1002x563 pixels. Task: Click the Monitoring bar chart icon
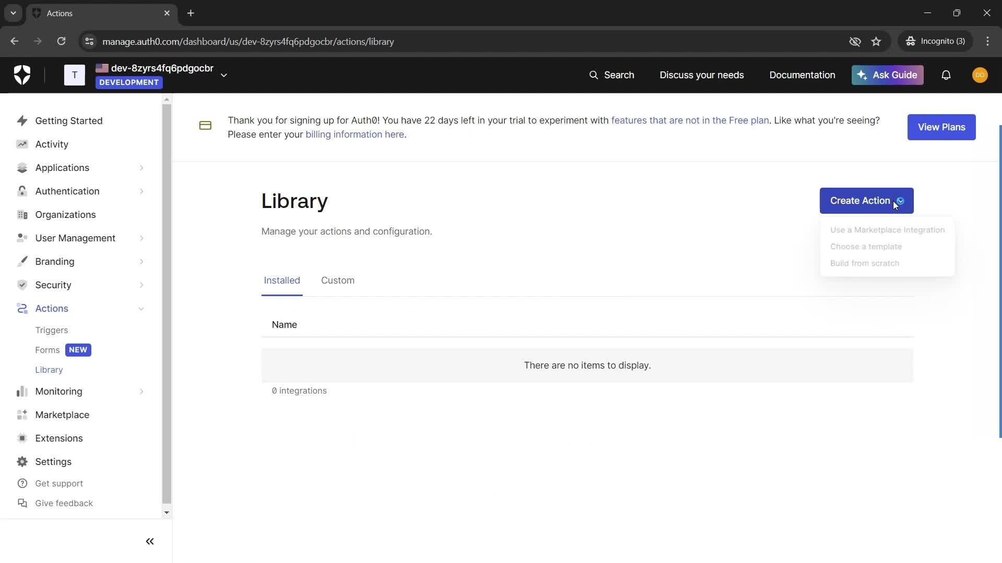[22, 391]
